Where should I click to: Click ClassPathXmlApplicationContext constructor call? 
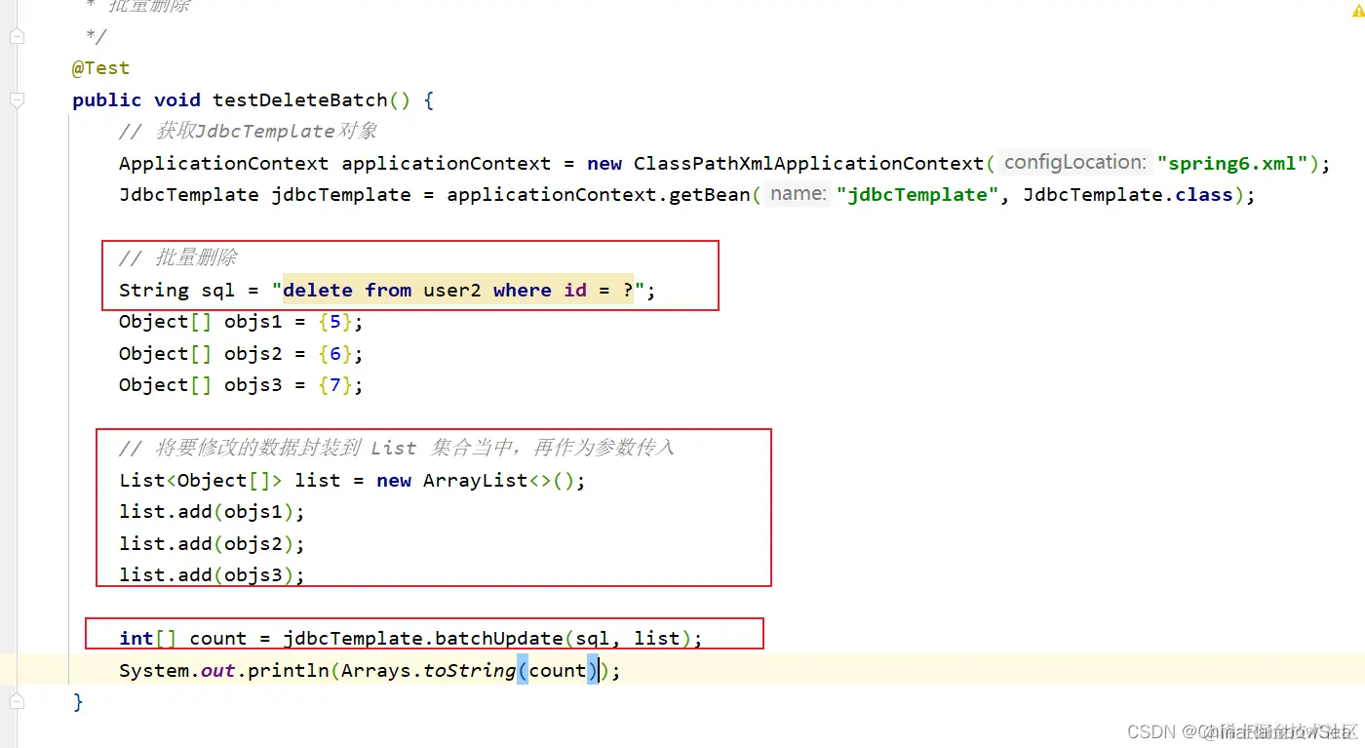coord(809,163)
